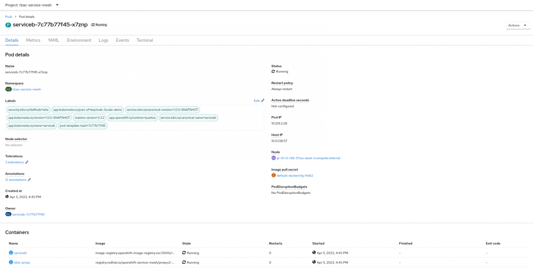Click the pencil icon beside 21 annotations
The width and height of the screenshot is (533, 269).
(30, 180)
